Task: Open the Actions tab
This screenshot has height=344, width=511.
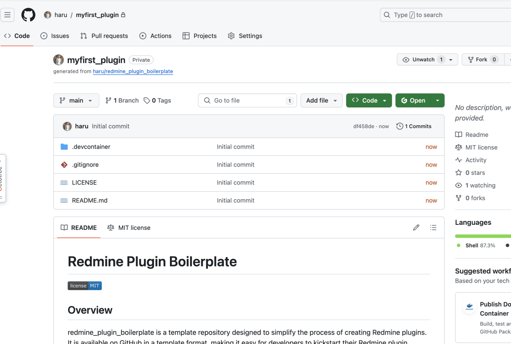Action: coord(155,36)
